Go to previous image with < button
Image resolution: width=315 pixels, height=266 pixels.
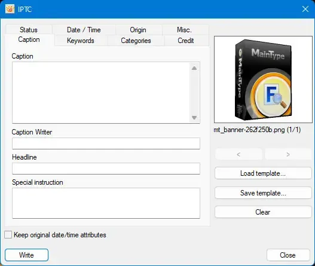[238, 154]
